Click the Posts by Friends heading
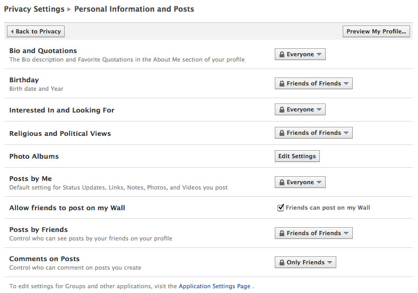 (x=38, y=230)
